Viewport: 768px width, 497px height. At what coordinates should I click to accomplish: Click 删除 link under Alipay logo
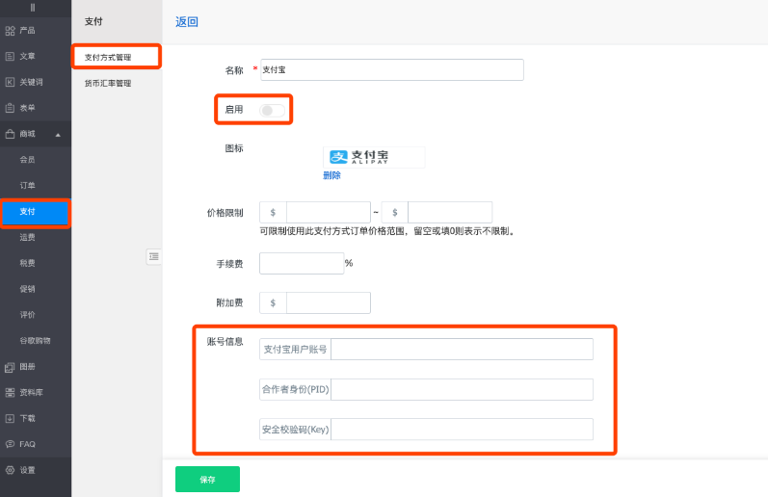(331, 175)
